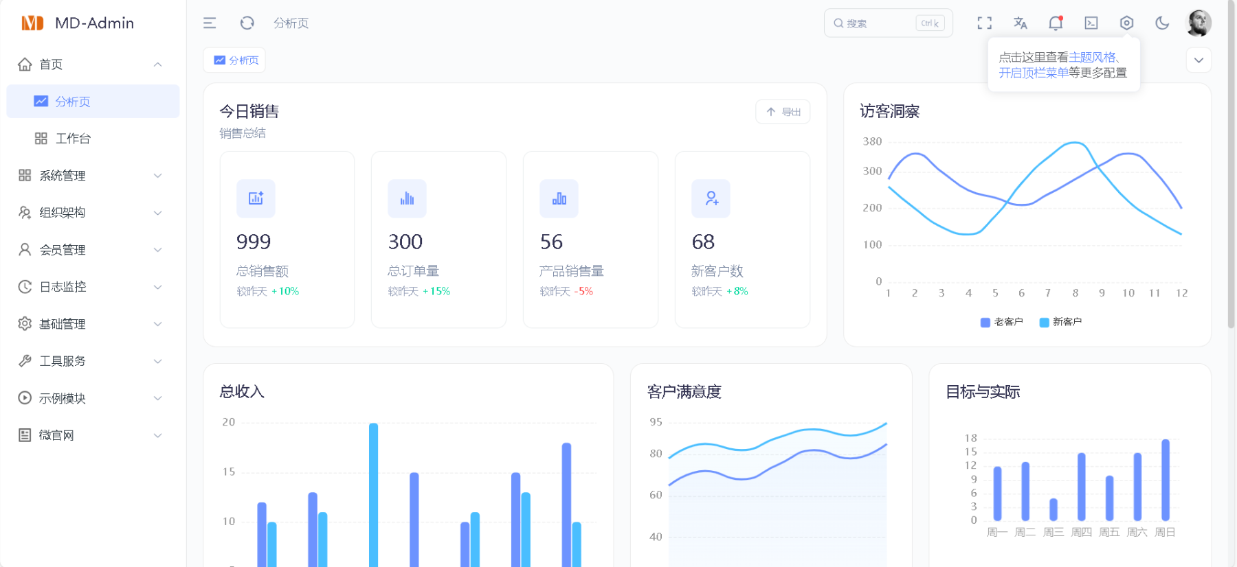This screenshot has height=567, width=1237.
Task: Click the -5% change text
Action: click(583, 292)
